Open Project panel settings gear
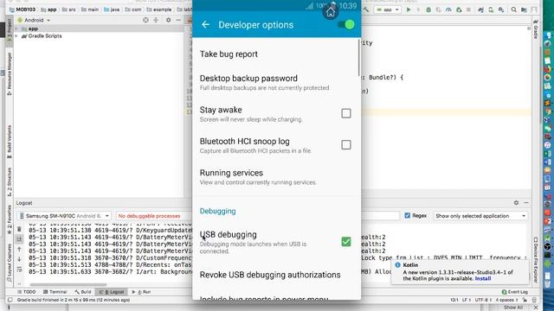Image resolution: width=554 pixels, height=311 pixels. coord(169,20)
